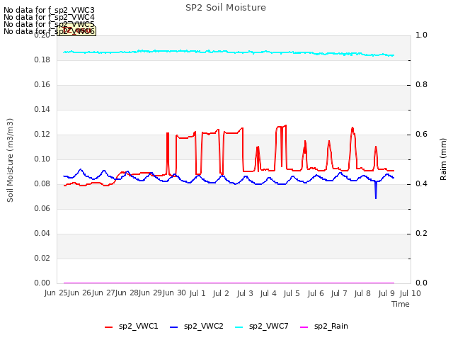
Task: Click the Time x-axis label
Action: [401, 304]
